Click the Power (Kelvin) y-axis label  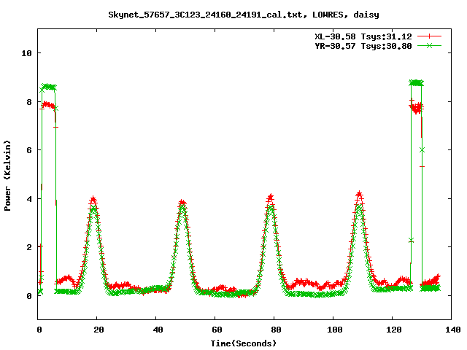[7, 176]
